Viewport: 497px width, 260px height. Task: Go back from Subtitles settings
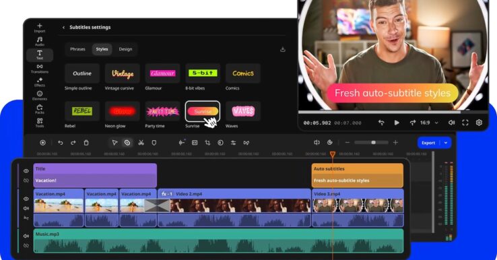pyautogui.click(x=64, y=28)
